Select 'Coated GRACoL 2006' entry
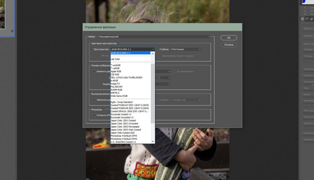The height and width of the screenshot is (180, 314). pos(130,111)
